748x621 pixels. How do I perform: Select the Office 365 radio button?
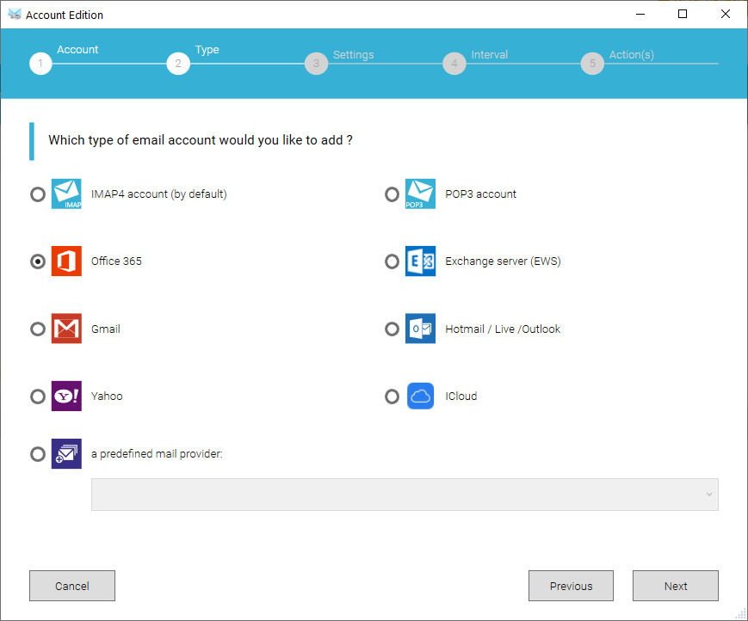(x=38, y=261)
